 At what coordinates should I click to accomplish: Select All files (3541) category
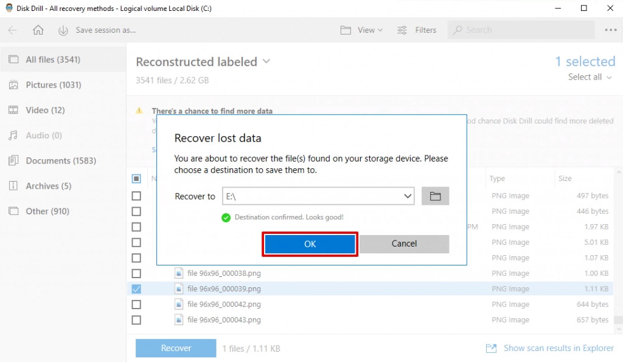[63, 60]
